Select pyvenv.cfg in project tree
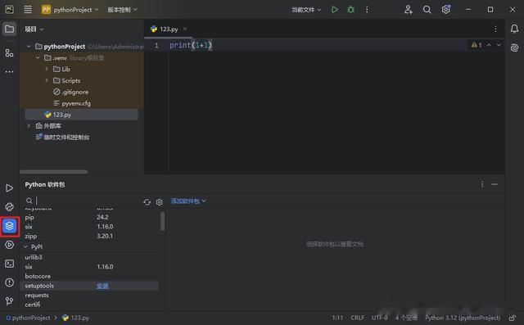The image size is (524, 325). [x=72, y=103]
